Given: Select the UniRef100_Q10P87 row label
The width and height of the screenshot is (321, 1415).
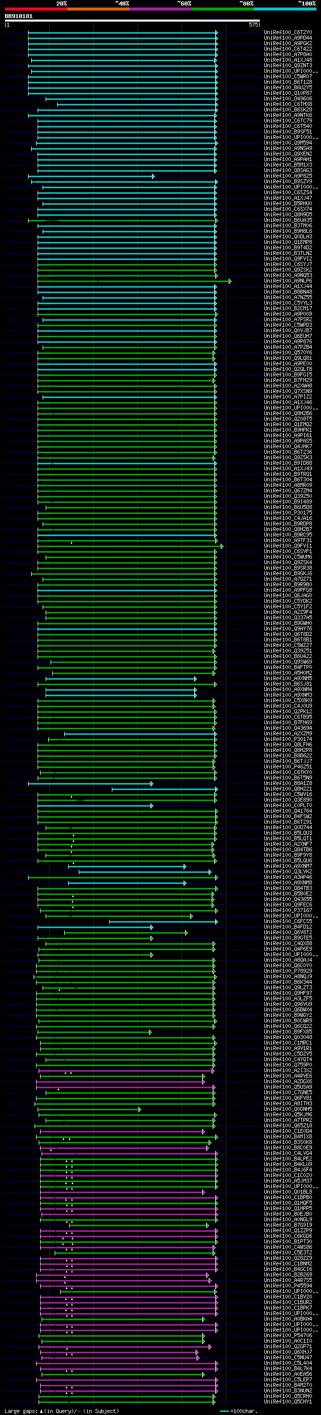Looking at the screenshot, I should click(287, 93).
